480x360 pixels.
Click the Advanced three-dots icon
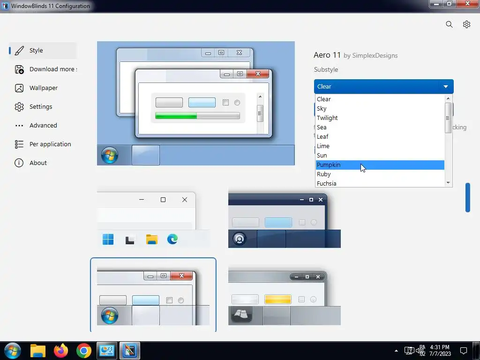pos(19,126)
